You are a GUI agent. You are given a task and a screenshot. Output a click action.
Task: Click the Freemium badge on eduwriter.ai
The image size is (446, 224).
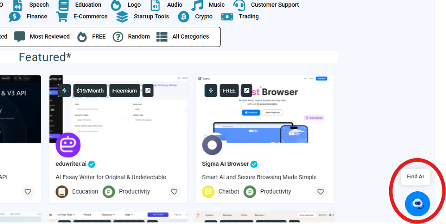tap(124, 90)
